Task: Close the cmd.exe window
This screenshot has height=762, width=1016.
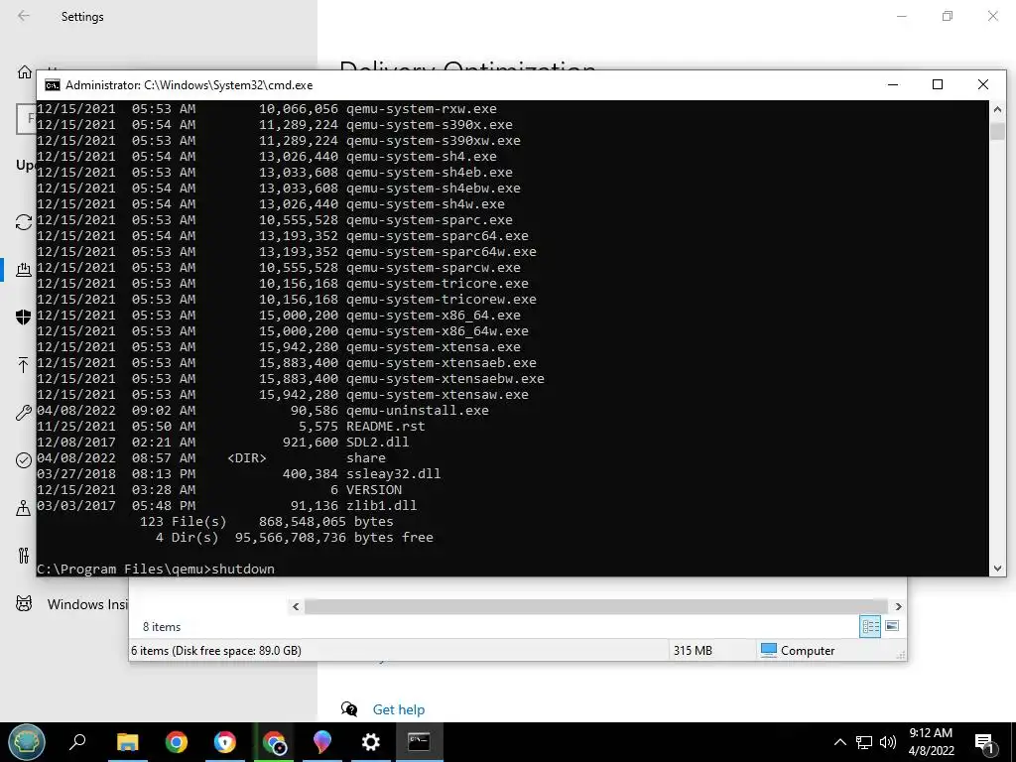Action: [x=983, y=85]
